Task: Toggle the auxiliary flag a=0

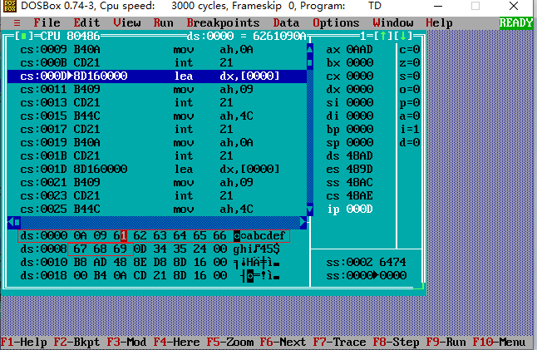Action: click(410, 116)
